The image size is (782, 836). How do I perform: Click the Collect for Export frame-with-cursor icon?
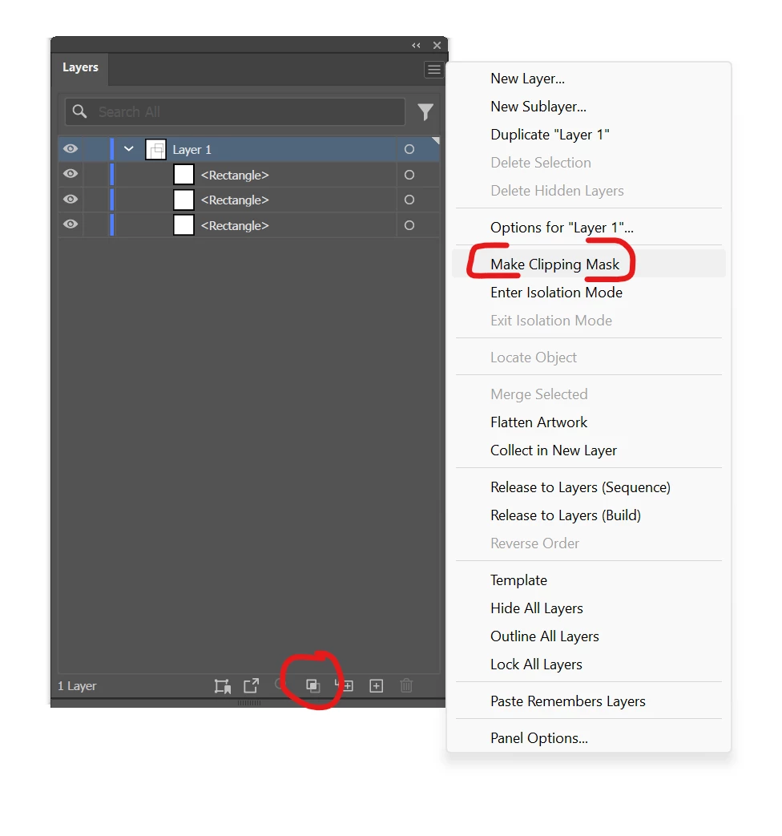tap(222, 685)
